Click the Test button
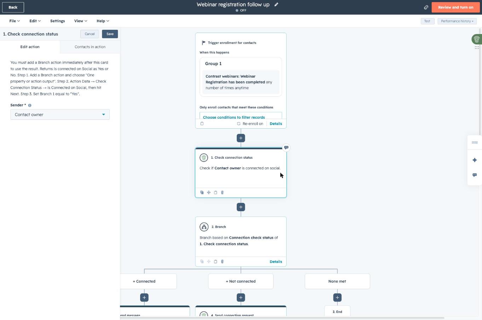 (427, 21)
